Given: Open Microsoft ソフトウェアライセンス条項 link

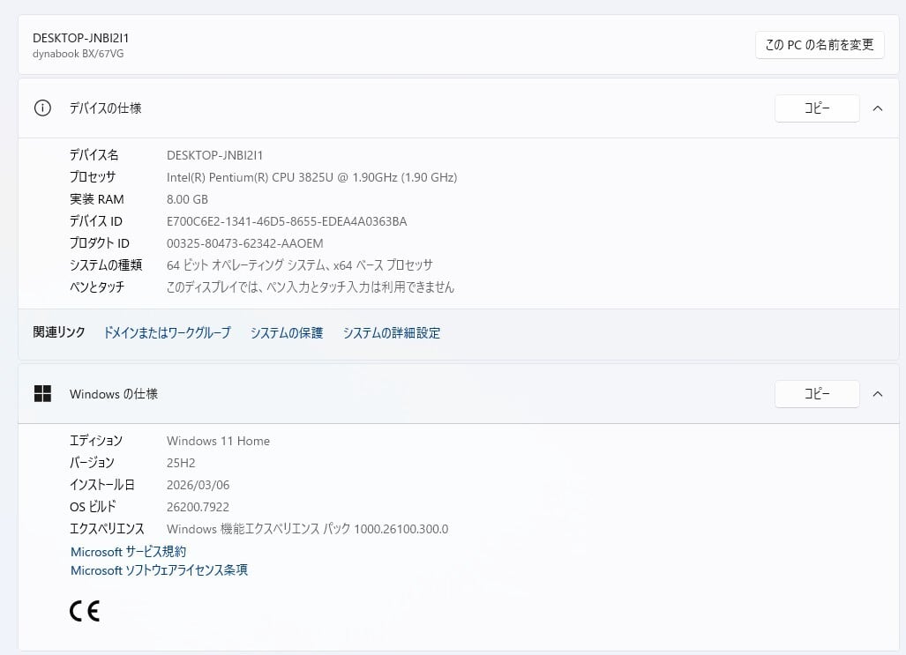Looking at the screenshot, I should point(159,570).
